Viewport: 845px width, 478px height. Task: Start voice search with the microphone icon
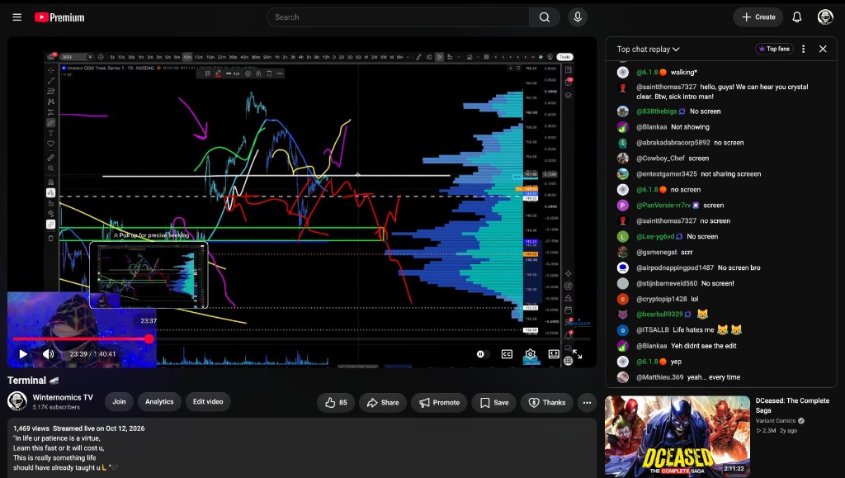coord(578,17)
